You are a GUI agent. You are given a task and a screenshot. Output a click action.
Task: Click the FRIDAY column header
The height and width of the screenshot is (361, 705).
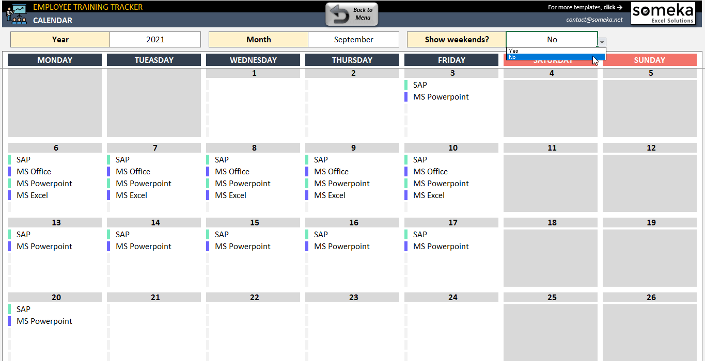click(x=451, y=60)
